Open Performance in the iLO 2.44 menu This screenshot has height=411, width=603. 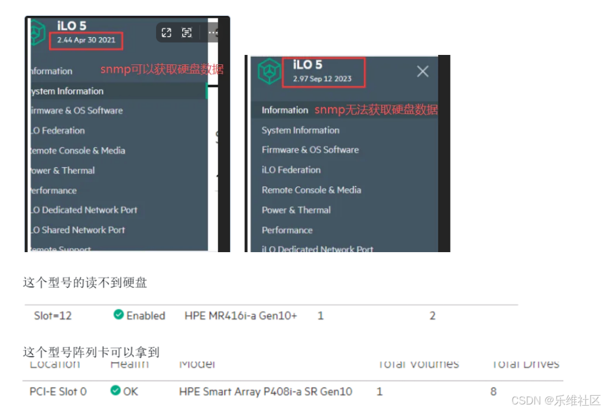click(x=54, y=191)
